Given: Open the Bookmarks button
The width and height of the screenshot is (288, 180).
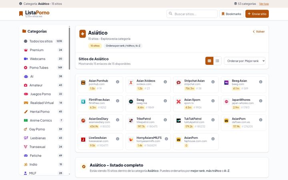Looking at the screenshot, I should click(x=232, y=14).
